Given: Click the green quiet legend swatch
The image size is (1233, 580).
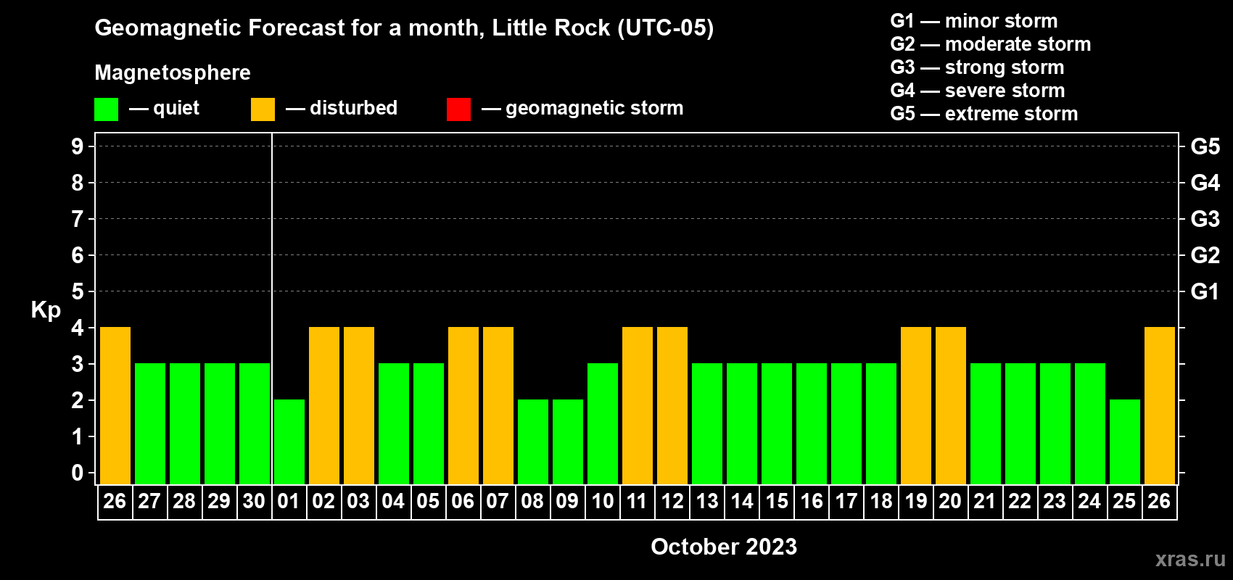Looking at the screenshot, I should pos(106,109).
